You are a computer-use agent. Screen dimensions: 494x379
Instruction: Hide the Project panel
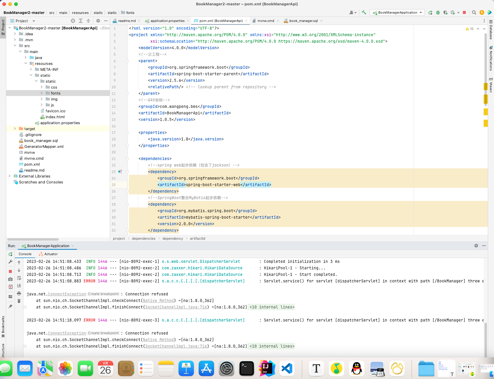pos(106,21)
